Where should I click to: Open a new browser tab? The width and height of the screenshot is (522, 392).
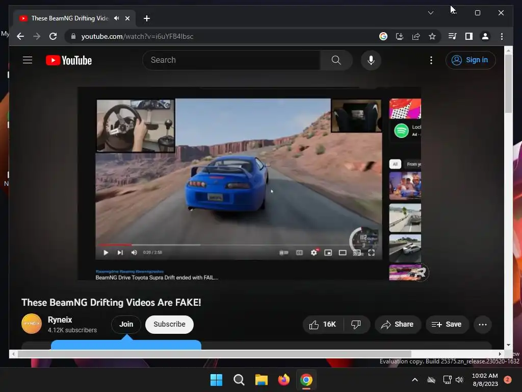146,18
